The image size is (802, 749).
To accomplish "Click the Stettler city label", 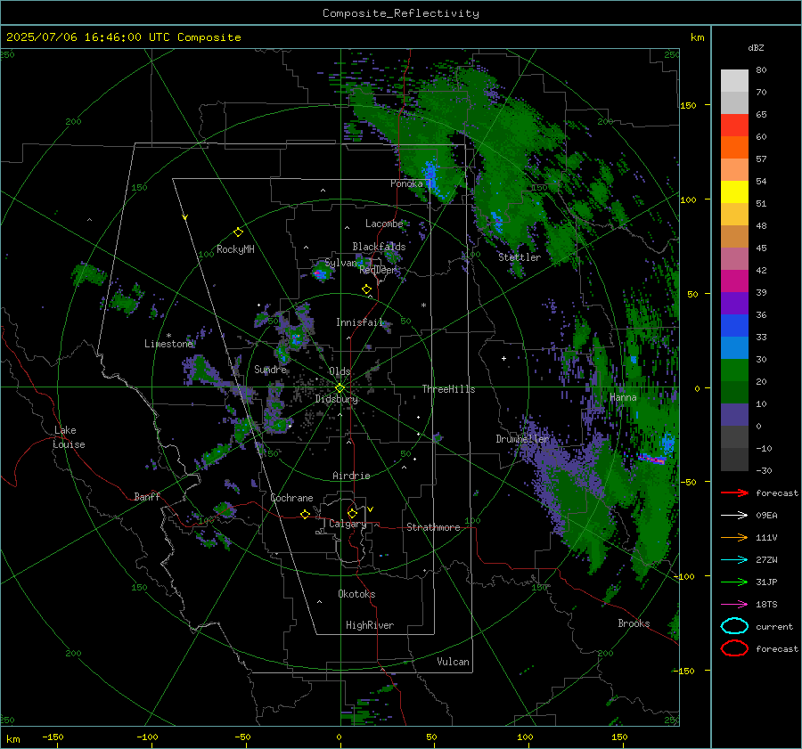I will (520, 257).
